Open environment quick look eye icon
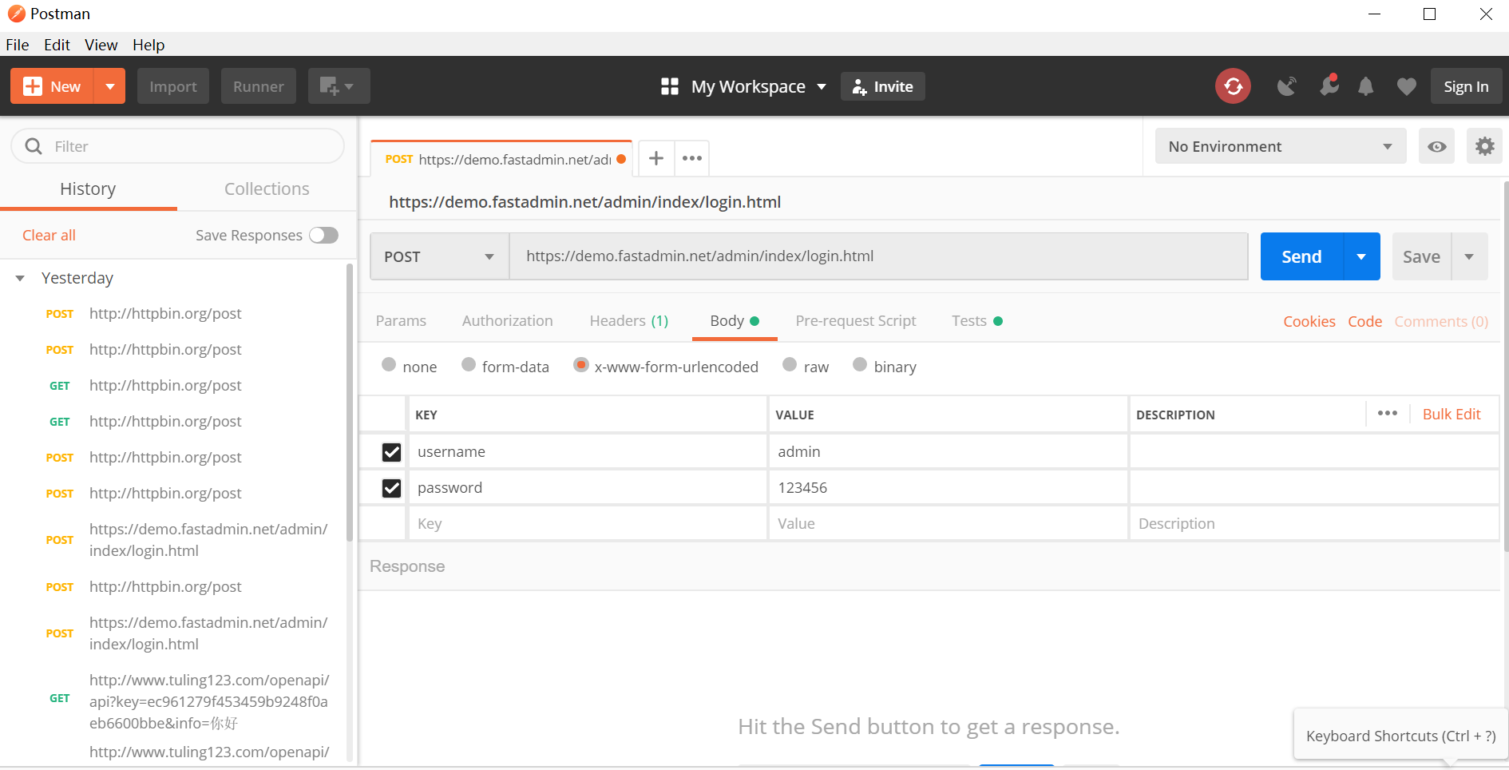Screen dimensions: 1509x770 click(1436, 146)
